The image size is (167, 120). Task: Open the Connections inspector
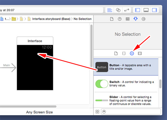144,19
